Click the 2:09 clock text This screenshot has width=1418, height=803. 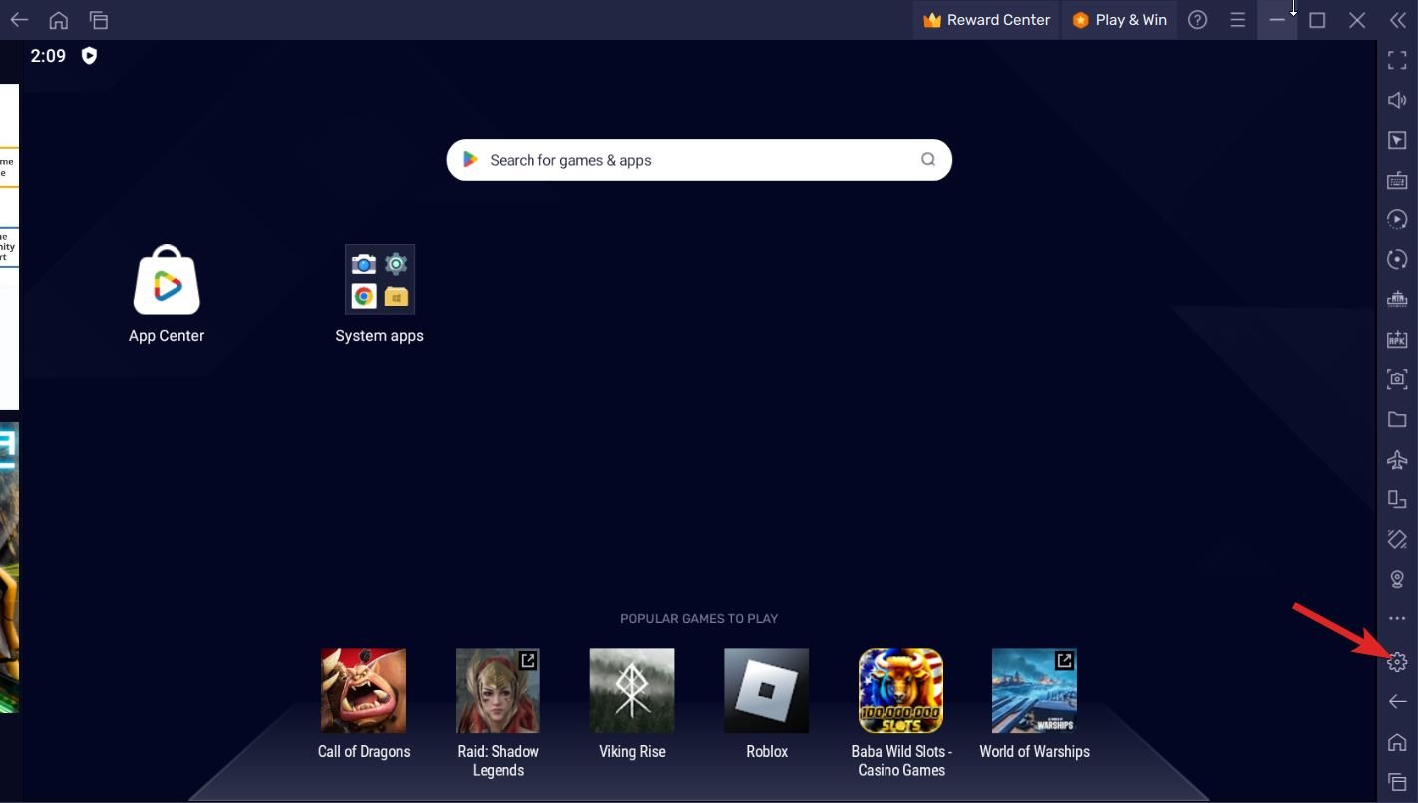(48, 56)
